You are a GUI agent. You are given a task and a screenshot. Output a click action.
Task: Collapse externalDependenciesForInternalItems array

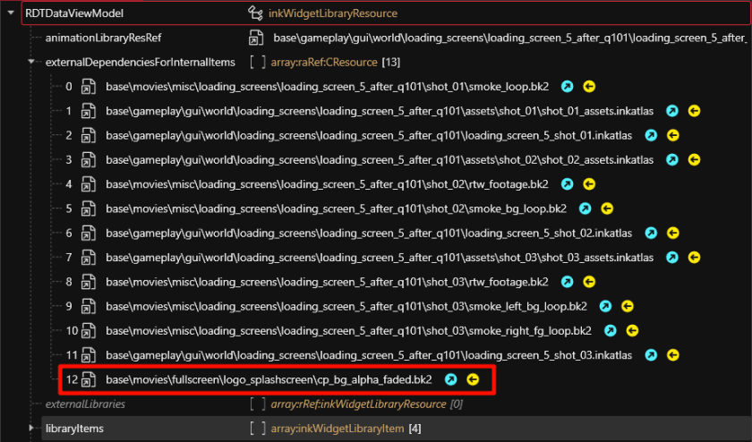coord(31,62)
